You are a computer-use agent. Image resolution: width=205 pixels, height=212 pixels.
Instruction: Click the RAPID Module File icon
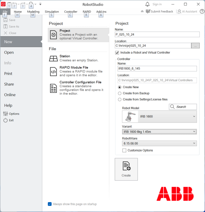pyautogui.click(x=53, y=71)
